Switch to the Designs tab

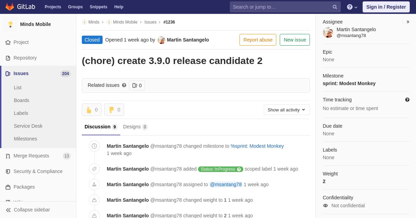pos(135,127)
